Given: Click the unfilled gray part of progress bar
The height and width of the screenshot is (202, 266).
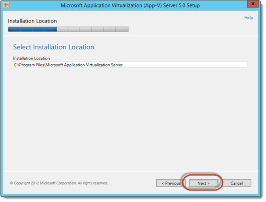Looking at the screenshot, I should coord(92,29).
